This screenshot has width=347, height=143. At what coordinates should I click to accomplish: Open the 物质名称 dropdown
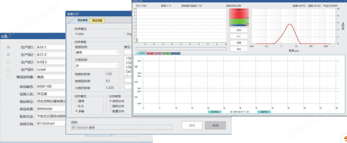tap(97, 52)
